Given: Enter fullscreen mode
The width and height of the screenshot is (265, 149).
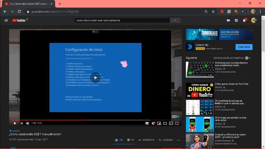Looking at the screenshot, I should [177, 123].
